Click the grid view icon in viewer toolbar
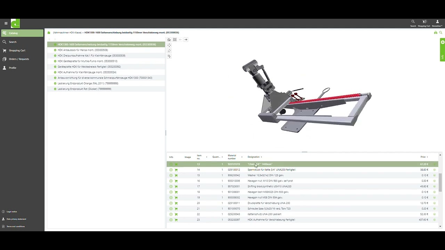 (175, 40)
